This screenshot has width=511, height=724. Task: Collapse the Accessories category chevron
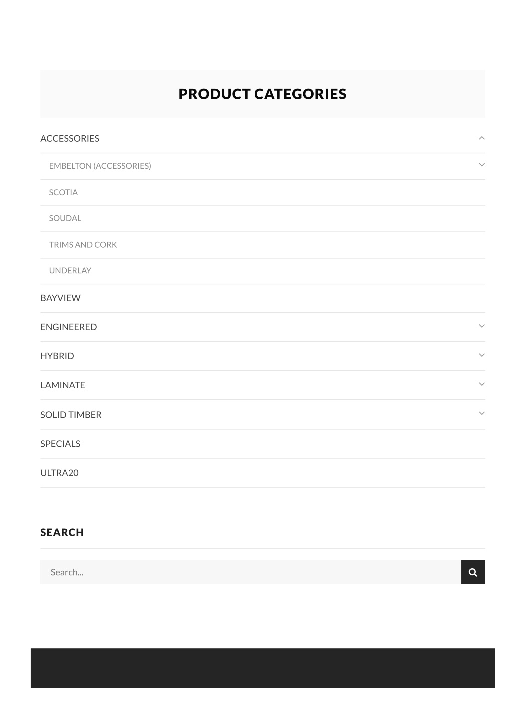point(482,138)
